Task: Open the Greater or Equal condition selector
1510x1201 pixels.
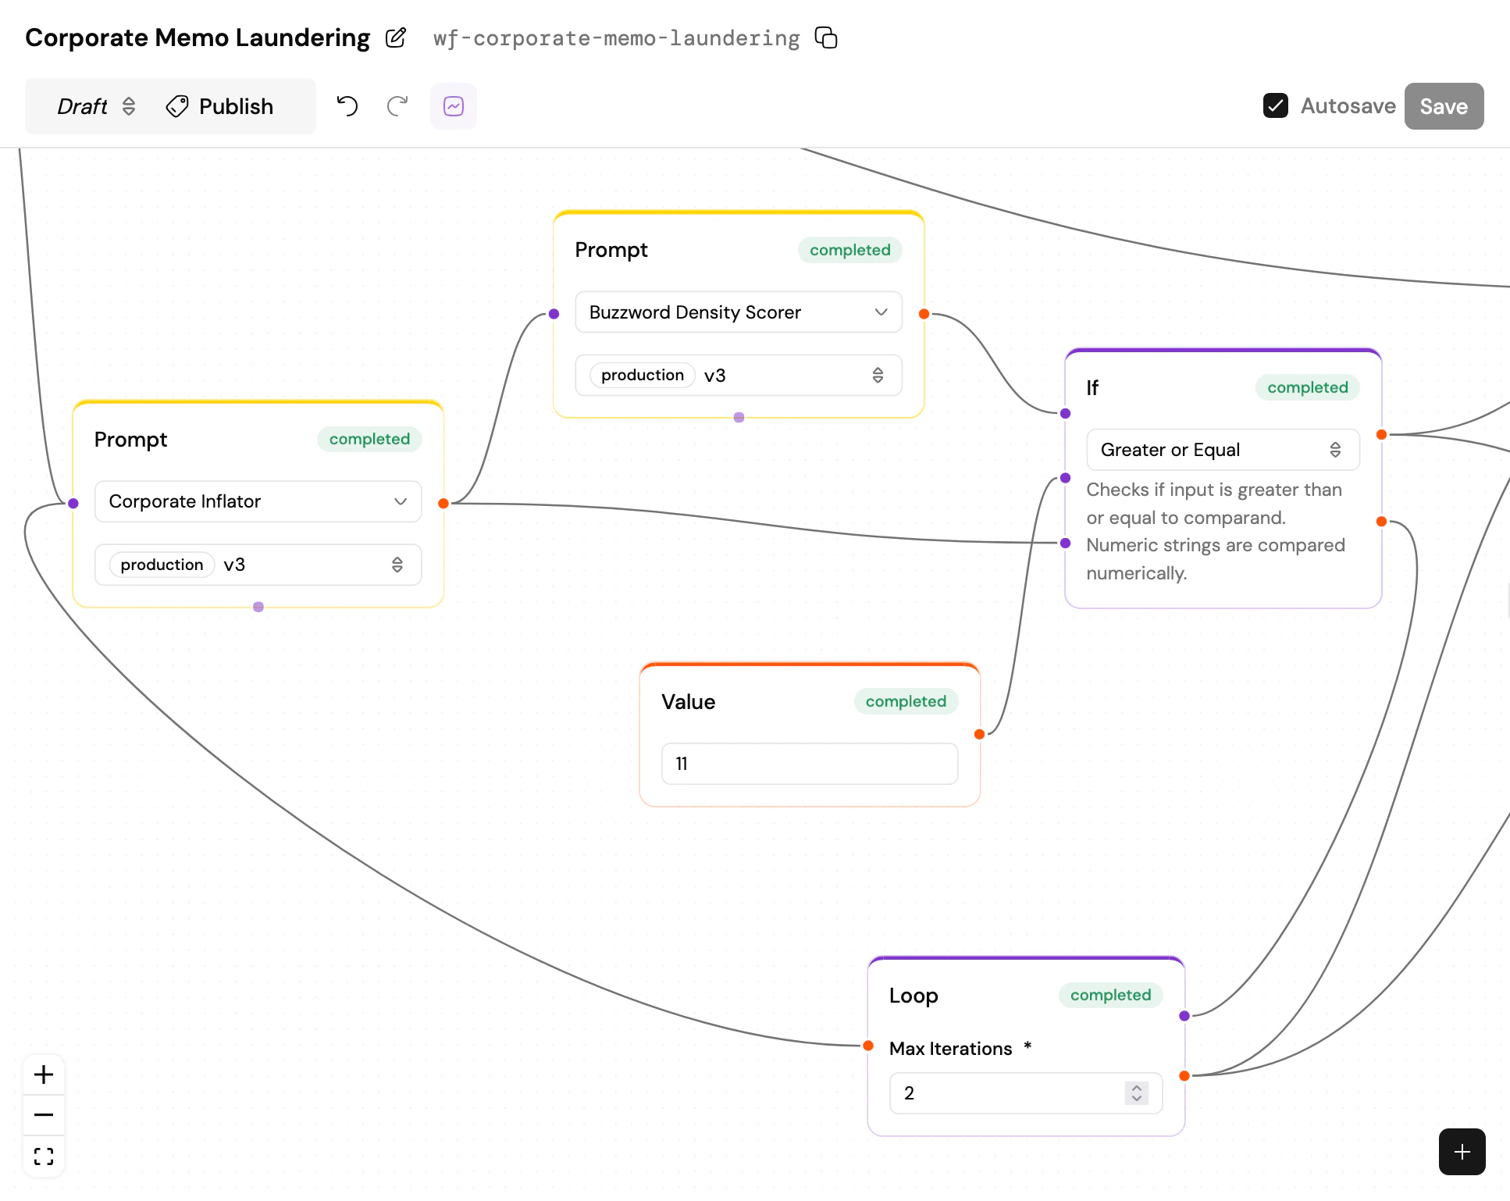Action: (1223, 450)
